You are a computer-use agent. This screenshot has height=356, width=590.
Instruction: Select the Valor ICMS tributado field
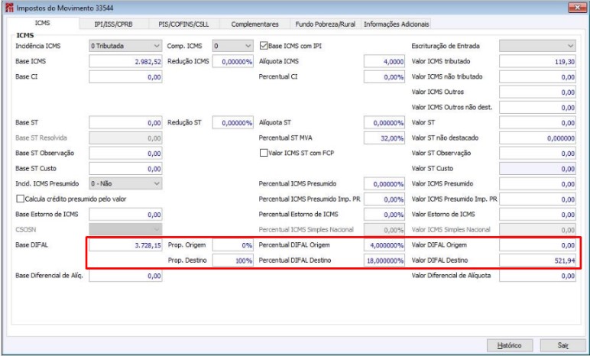[x=537, y=61]
